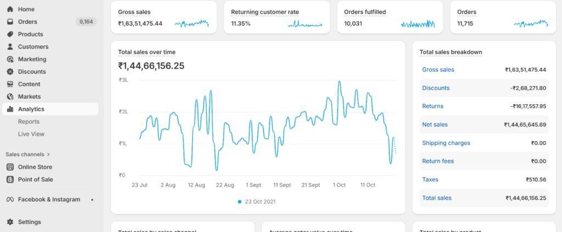Open Orders via its inbox icon
This screenshot has height=232, width=562.
(10, 22)
